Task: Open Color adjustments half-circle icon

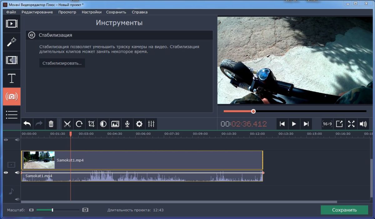Action: [103, 124]
